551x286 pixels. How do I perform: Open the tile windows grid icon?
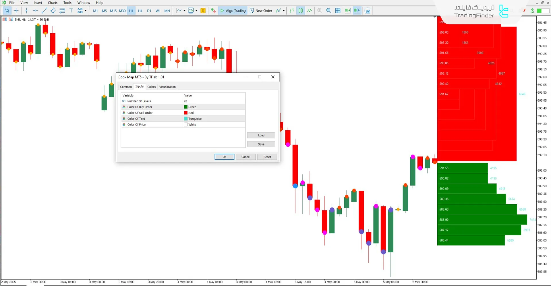point(338,11)
